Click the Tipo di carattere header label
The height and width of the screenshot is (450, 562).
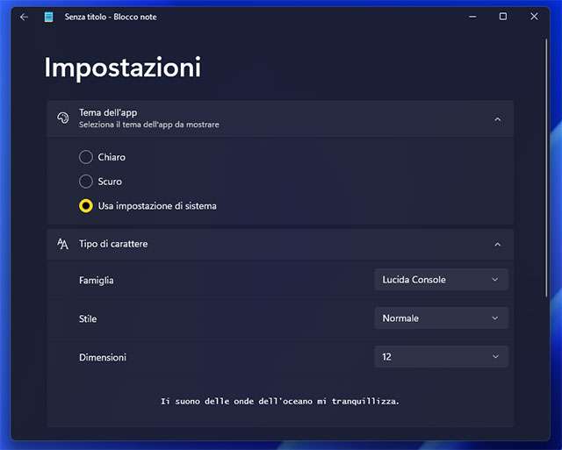[x=113, y=244]
